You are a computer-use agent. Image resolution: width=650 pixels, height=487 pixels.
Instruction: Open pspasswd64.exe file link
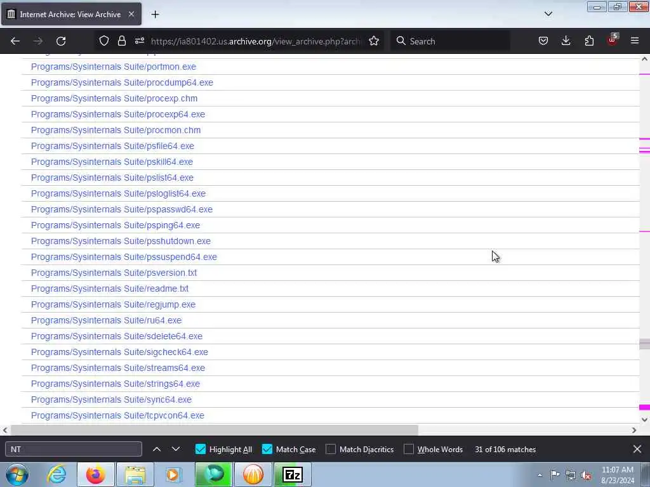pyautogui.click(x=122, y=209)
